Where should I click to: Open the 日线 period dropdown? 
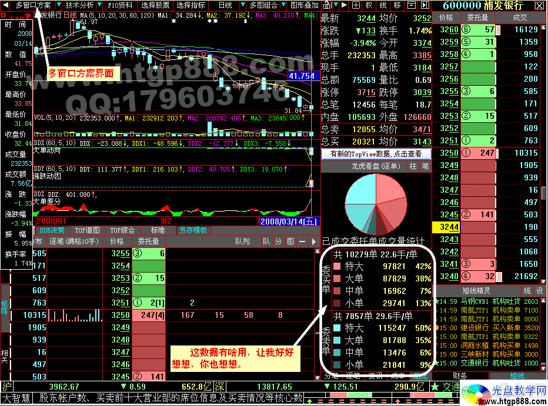[225, 5]
